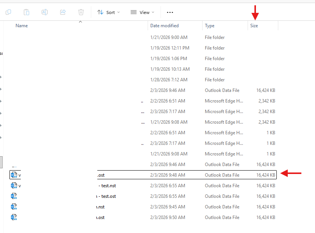315x233 pixels.
Task: Click Outlook file icon of '- test.ost' row
Action: coord(14,196)
